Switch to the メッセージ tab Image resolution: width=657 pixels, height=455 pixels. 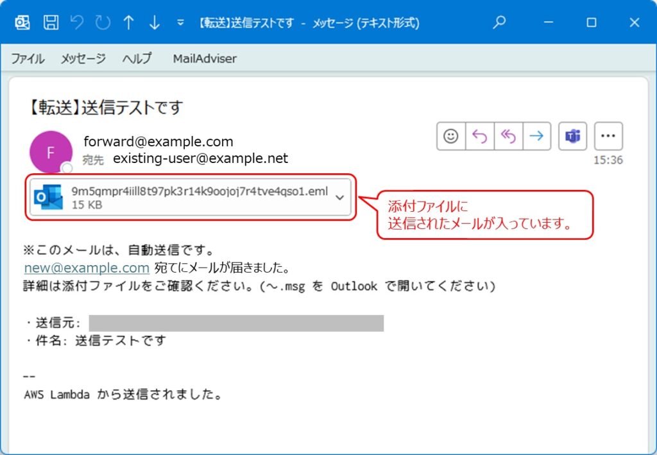pos(83,58)
